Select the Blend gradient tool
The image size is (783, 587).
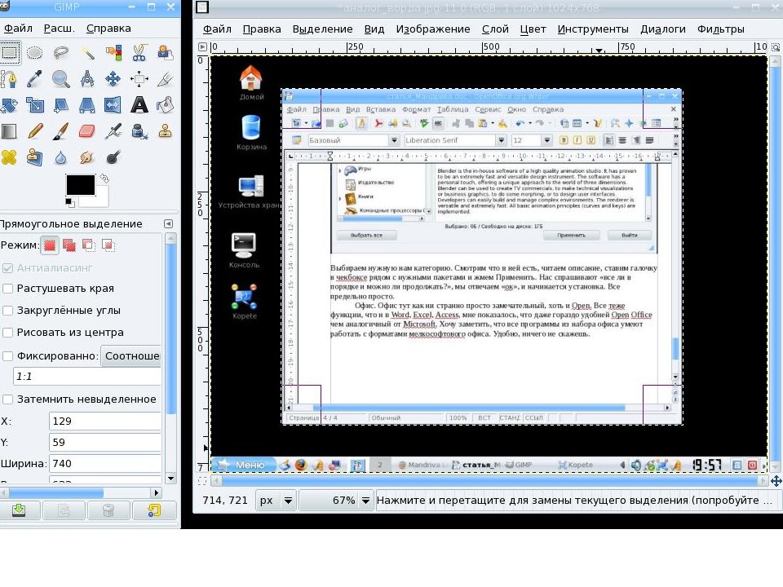point(9,131)
